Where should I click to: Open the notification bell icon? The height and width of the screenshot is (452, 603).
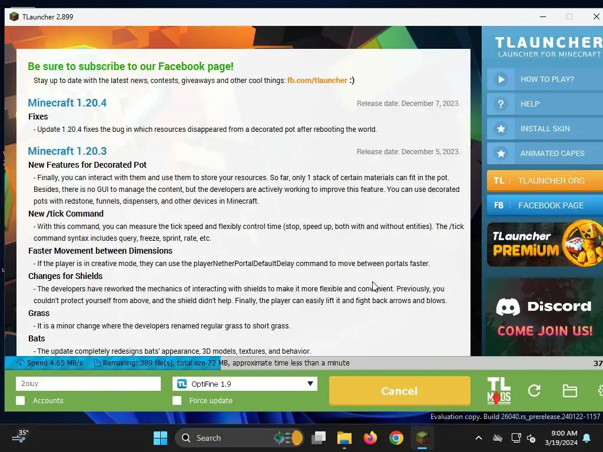tap(587, 438)
